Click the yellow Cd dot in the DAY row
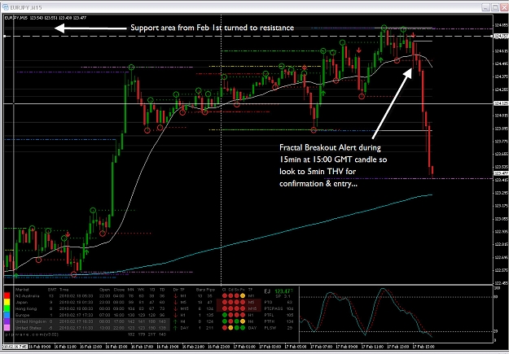 (230, 328)
